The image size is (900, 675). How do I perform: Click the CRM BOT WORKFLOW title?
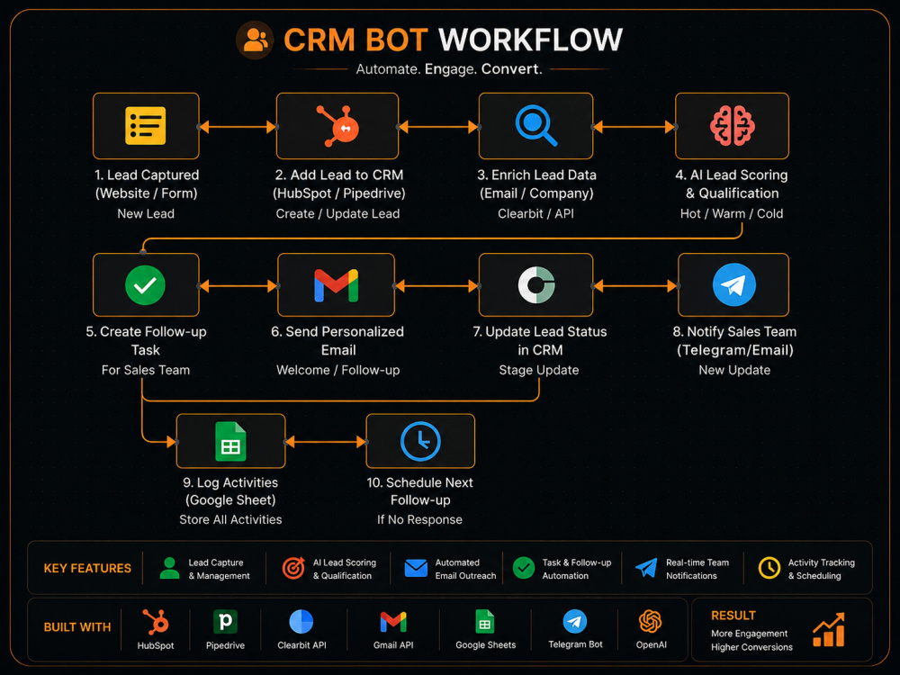(453, 40)
